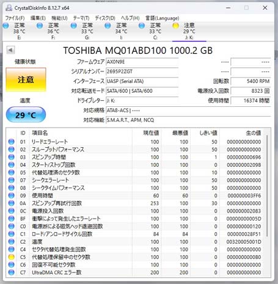Open the ファイル(F) menu
Viewport: 278px width, 284px height.
click(x=15, y=18)
